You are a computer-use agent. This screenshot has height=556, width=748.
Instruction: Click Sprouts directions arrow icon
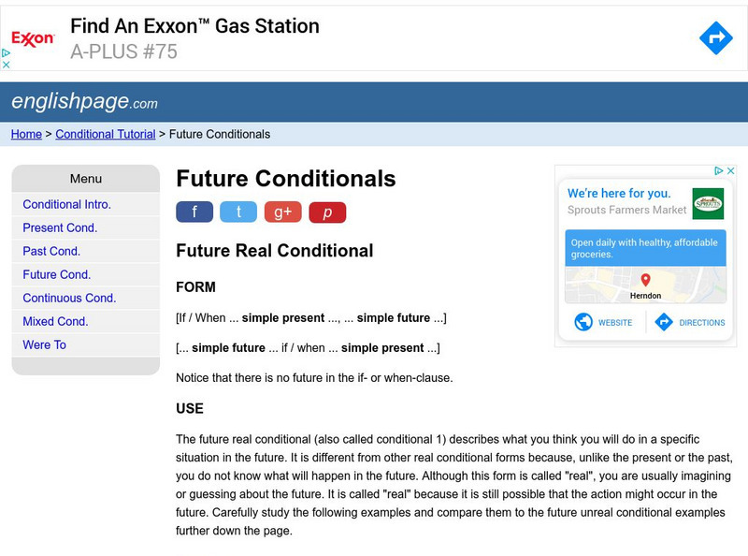point(665,322)
